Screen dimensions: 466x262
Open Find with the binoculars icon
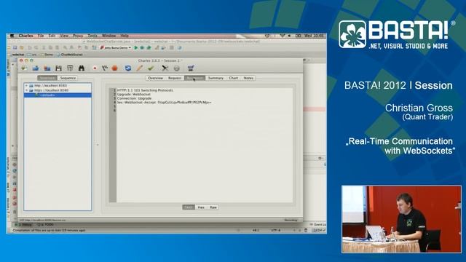click(82, 68)
